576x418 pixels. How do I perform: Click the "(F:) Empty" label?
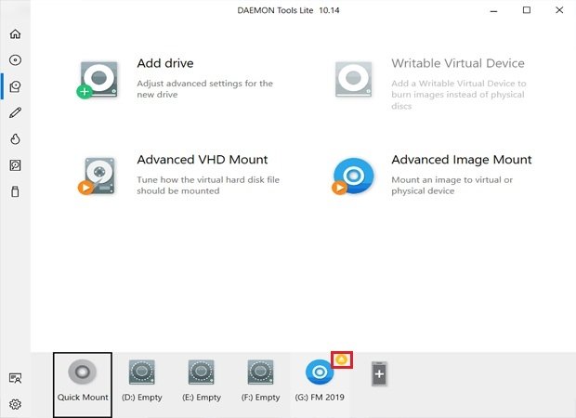pos(260,397)
